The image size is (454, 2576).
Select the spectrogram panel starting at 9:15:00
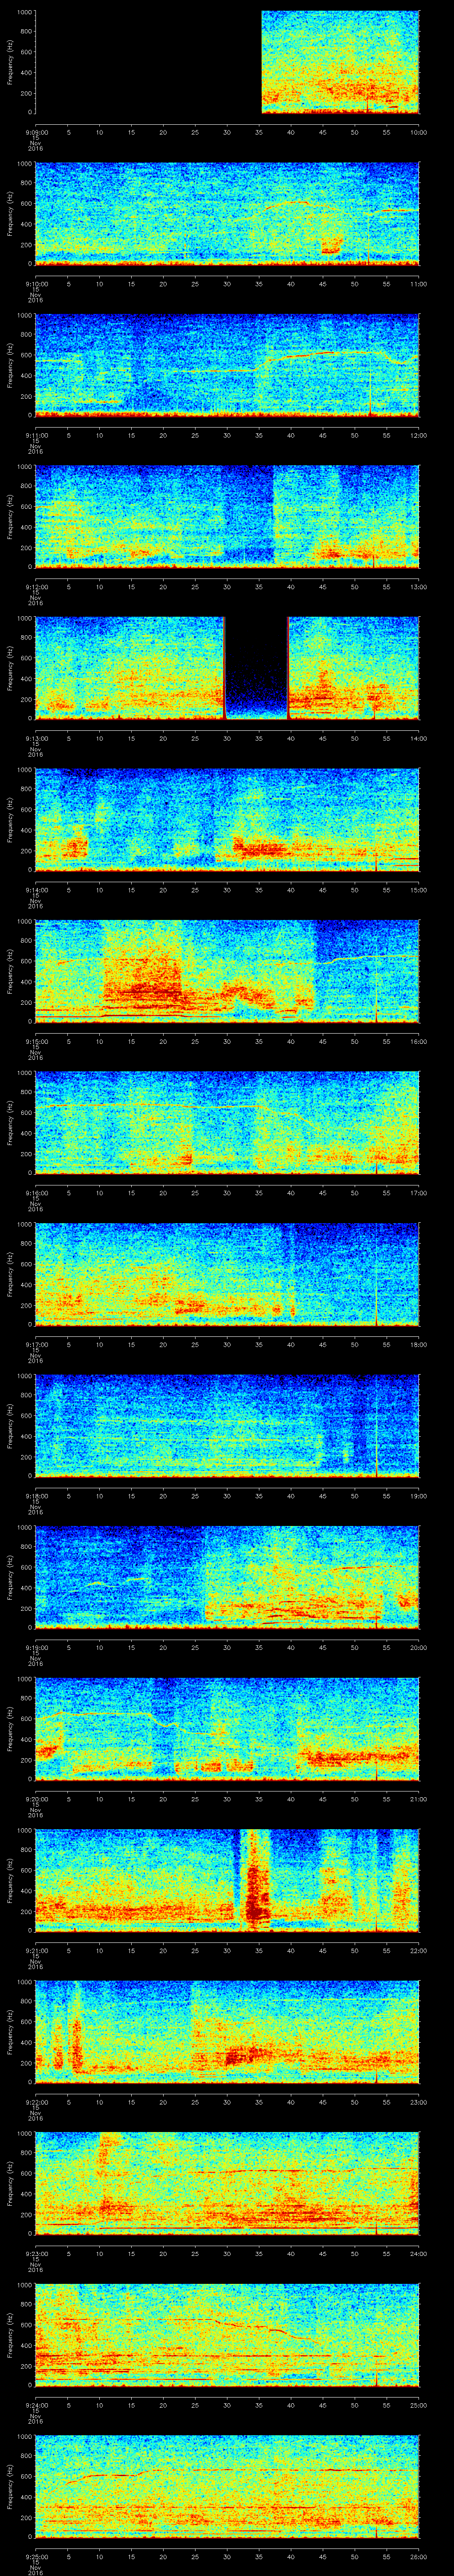tap(227, 971)
